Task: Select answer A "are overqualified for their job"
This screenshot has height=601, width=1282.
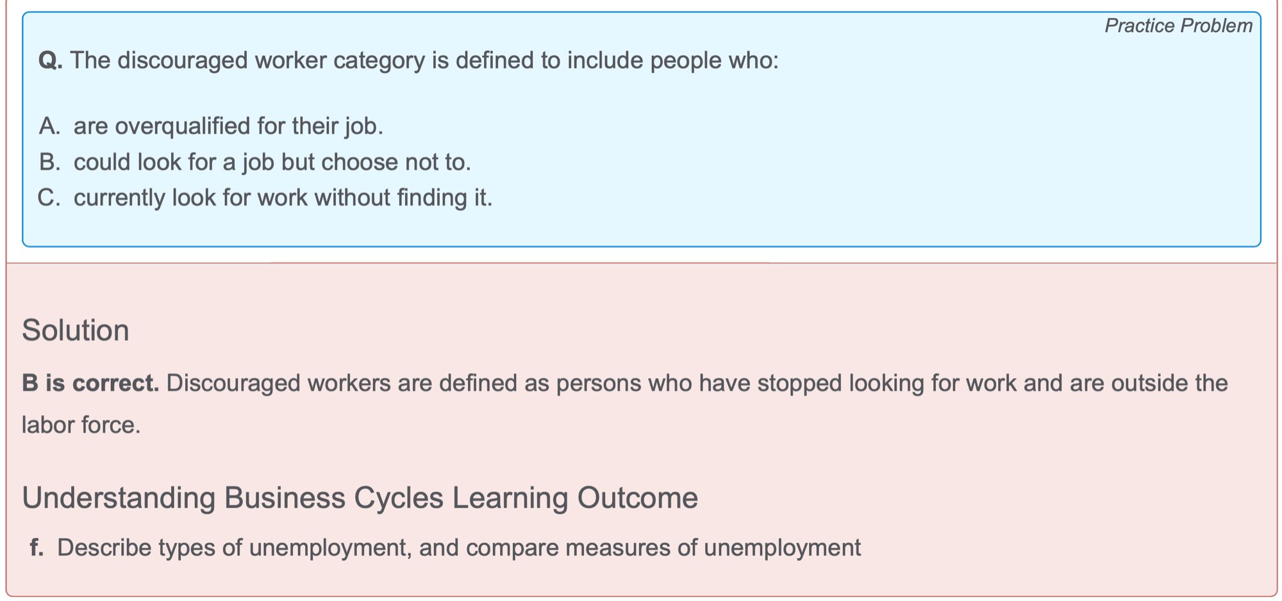Action: (228, 126)
